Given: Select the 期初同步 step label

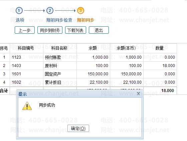Looking at the screenshot, I should (x=85, y=20).
